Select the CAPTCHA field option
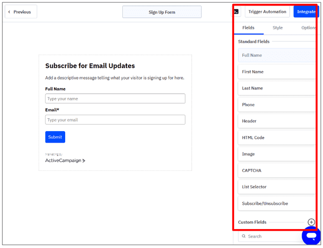323x248 pixels. tap(276, 170)
